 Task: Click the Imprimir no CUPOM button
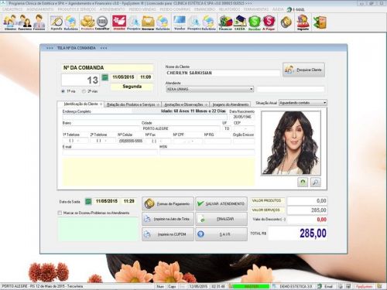(x=168, y=234)
